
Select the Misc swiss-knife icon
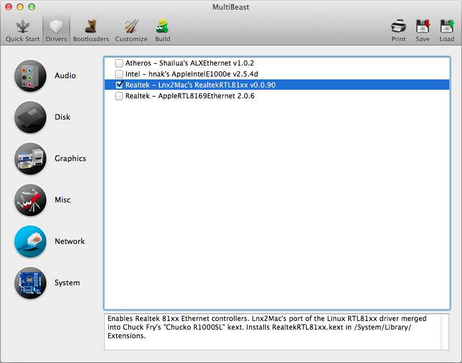pos(30,200)
